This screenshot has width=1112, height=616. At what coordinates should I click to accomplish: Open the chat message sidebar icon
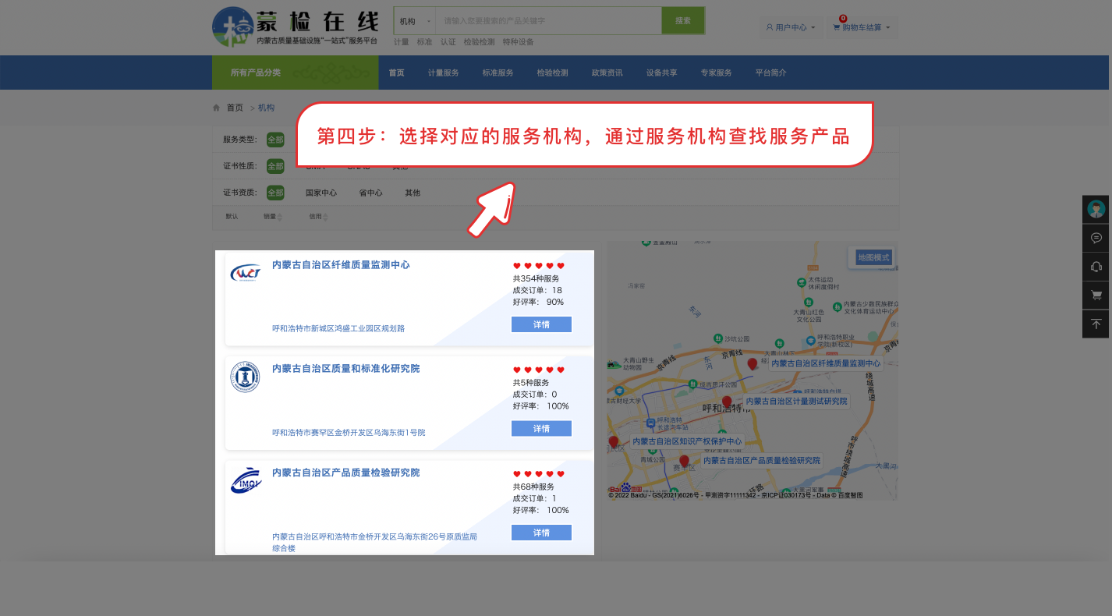(x=1096, y=238)
